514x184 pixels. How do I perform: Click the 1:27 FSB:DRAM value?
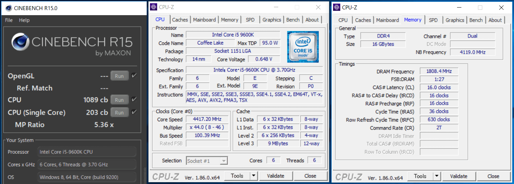[x=439, y=79]
